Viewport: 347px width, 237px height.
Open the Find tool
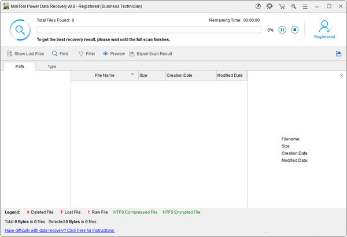pos(60,54)
